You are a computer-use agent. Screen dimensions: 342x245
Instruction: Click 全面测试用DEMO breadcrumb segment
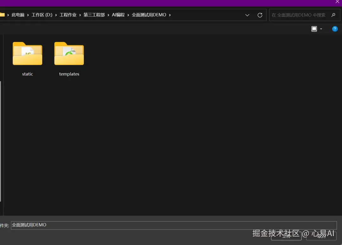pyautogui.click(x=149, y=15)
